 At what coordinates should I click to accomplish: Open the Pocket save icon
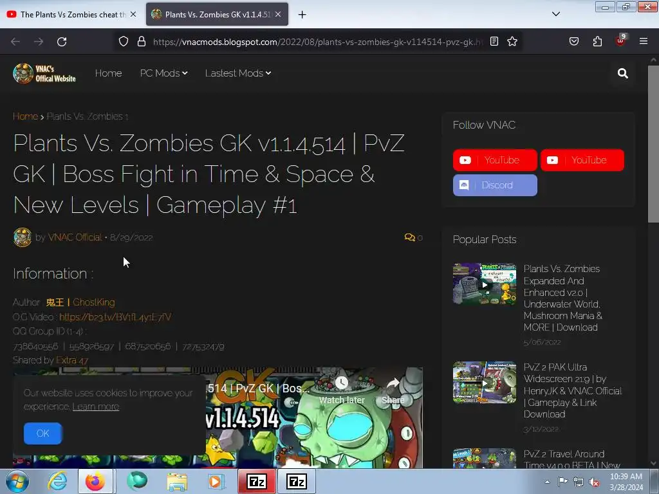(573, 42)
